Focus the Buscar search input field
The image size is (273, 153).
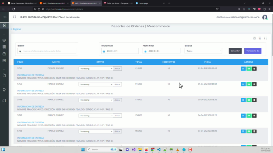(x=46, y=51)
